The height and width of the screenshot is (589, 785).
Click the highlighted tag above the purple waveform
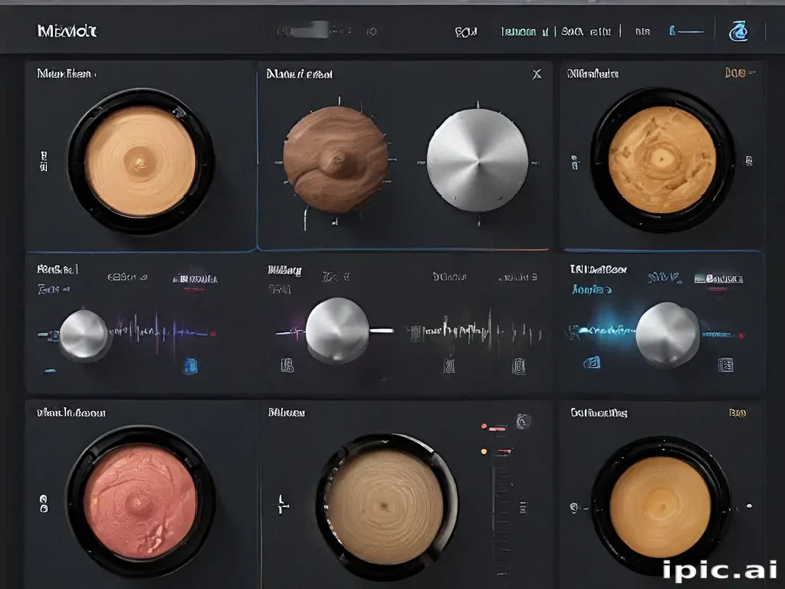195,279
